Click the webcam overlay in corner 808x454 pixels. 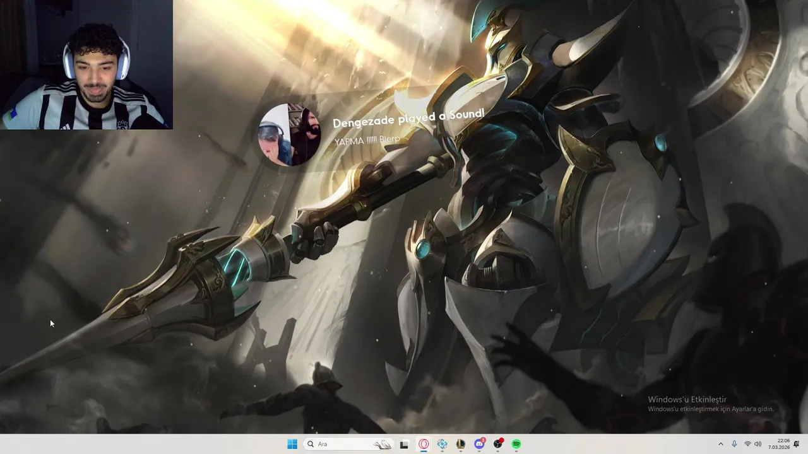[x=86, y=64]
